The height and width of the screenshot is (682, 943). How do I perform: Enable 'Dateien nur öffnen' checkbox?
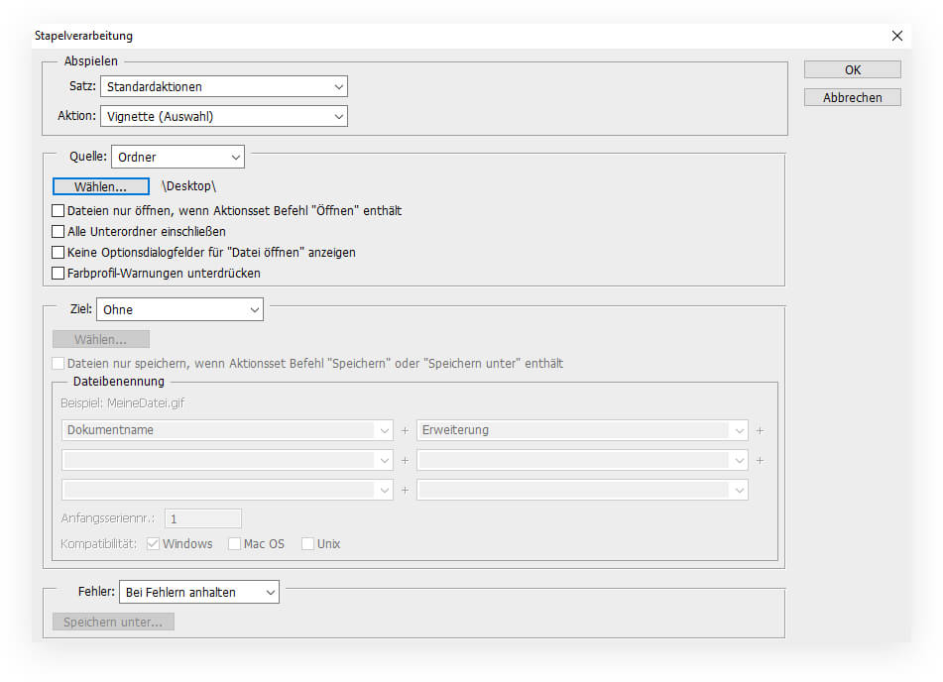(x=59, y=211)
